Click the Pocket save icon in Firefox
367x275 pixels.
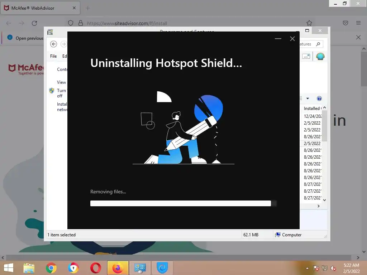[x=345, y=23]
